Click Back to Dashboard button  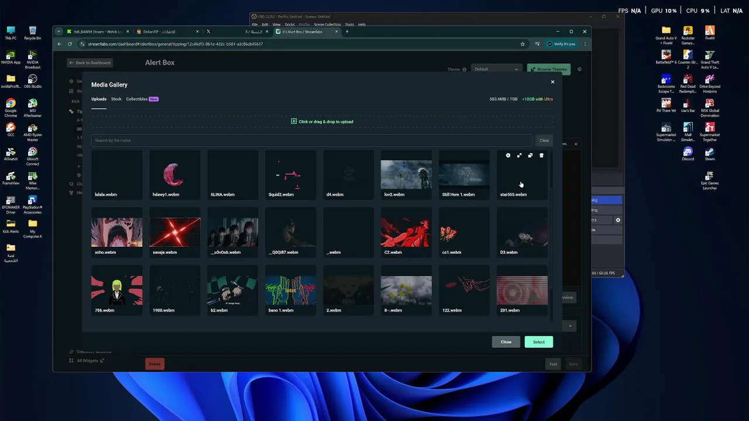click(90, 63)
